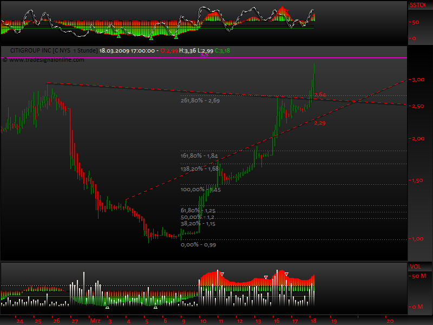
Task: Click the 1,00 price axis label
Action: coord(417,239)
